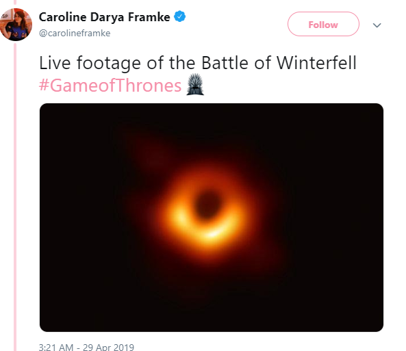Click the tweet text mentioning Battle of Winterfell
Viewport: 406px width, 351px height.
coord(198,63)
